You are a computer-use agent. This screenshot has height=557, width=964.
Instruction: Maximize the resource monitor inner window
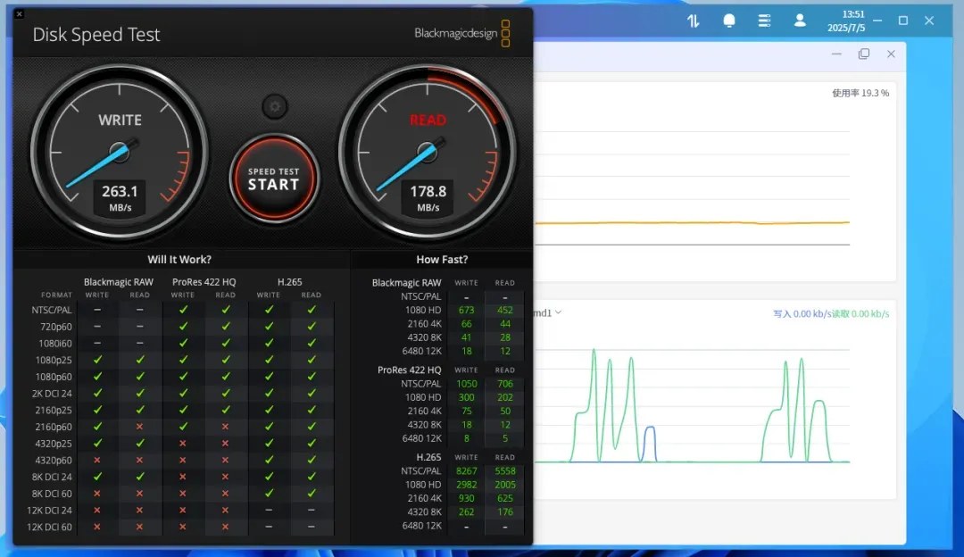(x=864, y=54)
